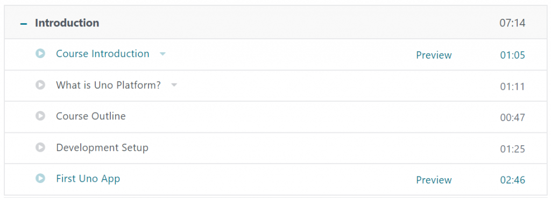Click the 02:46 duration of First Uno App
The height and width of the screenshot is (198, 551).
[513, 180]
